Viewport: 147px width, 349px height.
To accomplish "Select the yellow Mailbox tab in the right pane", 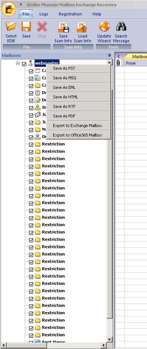I will (x=136, y=57).
